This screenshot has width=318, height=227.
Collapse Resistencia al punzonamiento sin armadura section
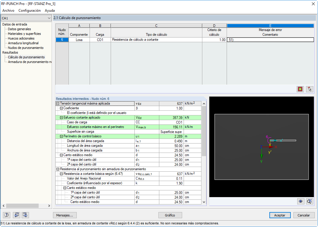[x=58, y=169]
